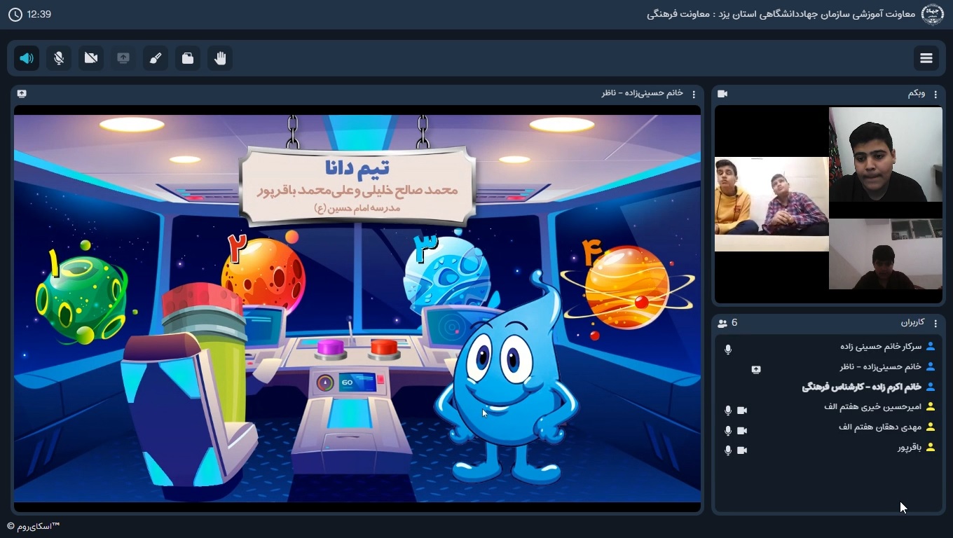Image resolution: width=953 pixels, height=538 pixels.
Task: Click the users count icon
Action: pyautogui.click(x=722, y=323)
